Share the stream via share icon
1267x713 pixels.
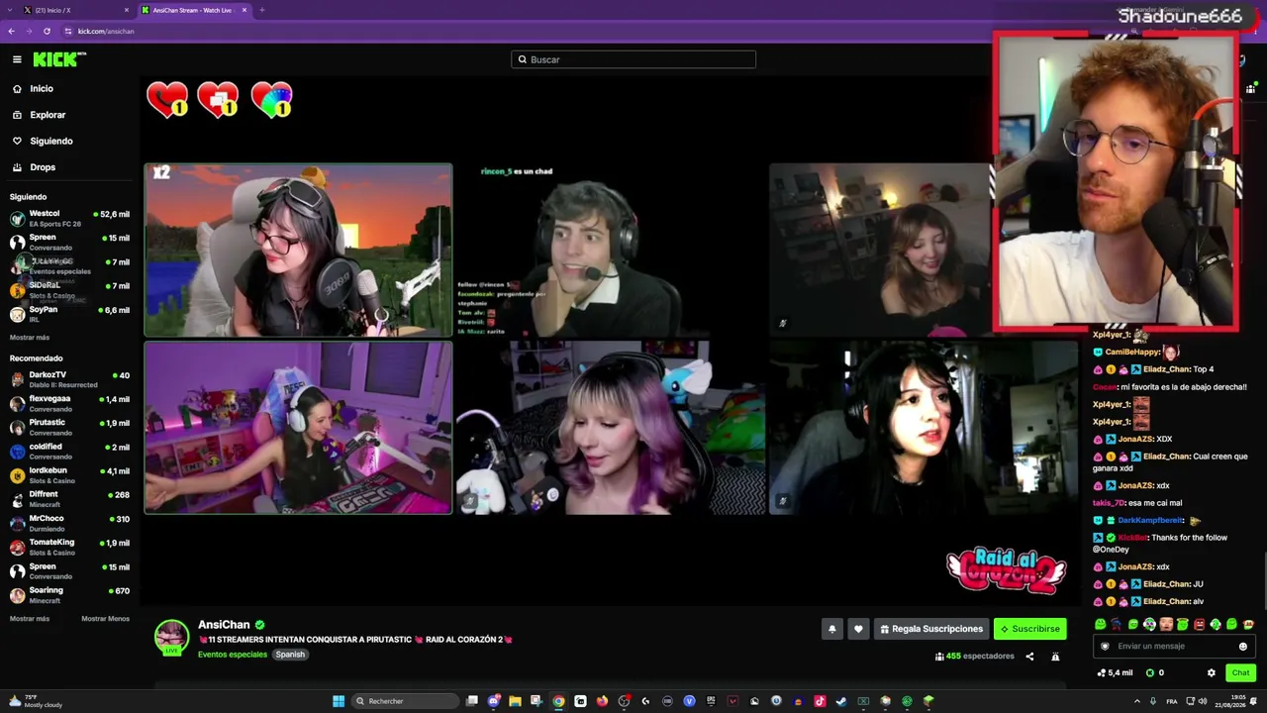[1029, 657]
